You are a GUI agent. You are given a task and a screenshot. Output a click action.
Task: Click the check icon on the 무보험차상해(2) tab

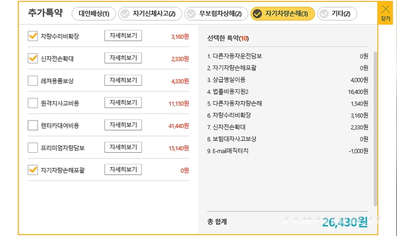click(x=191, y=14)
